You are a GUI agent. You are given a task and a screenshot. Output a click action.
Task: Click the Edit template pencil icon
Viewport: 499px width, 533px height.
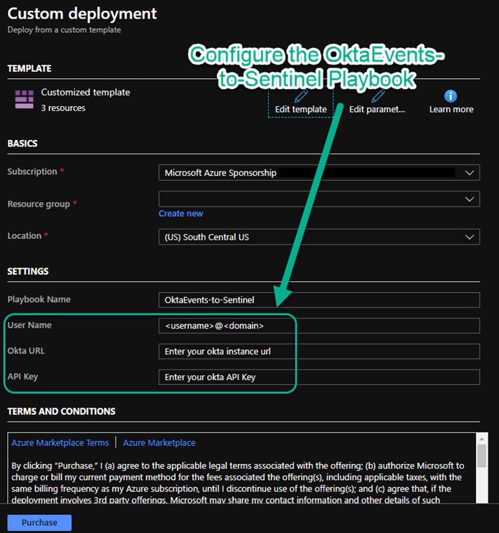point(301,96)
